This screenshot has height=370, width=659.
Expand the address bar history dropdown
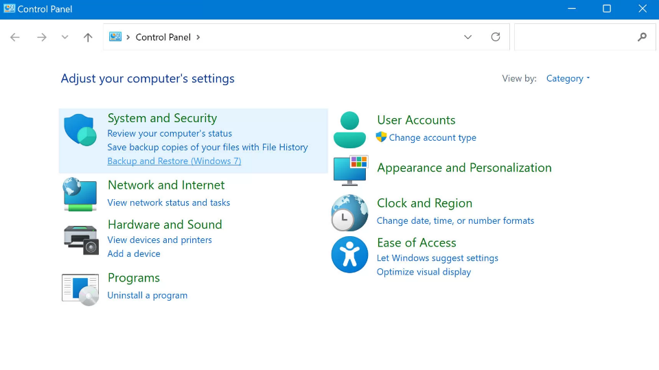pyautogui.click(x=468, y=37)
